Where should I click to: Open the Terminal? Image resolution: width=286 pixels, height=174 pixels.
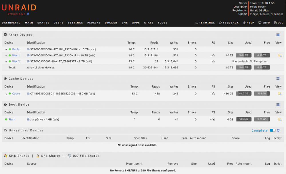pyautogui.click(x=205, y=23)
